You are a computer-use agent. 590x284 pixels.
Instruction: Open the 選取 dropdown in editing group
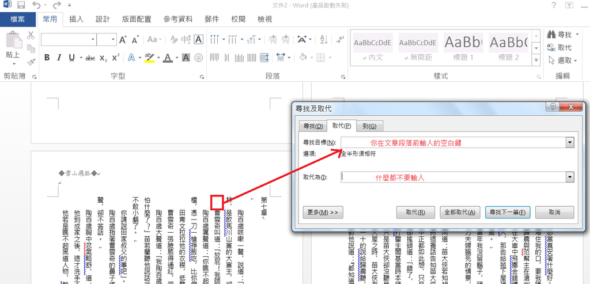coord(562,60)
